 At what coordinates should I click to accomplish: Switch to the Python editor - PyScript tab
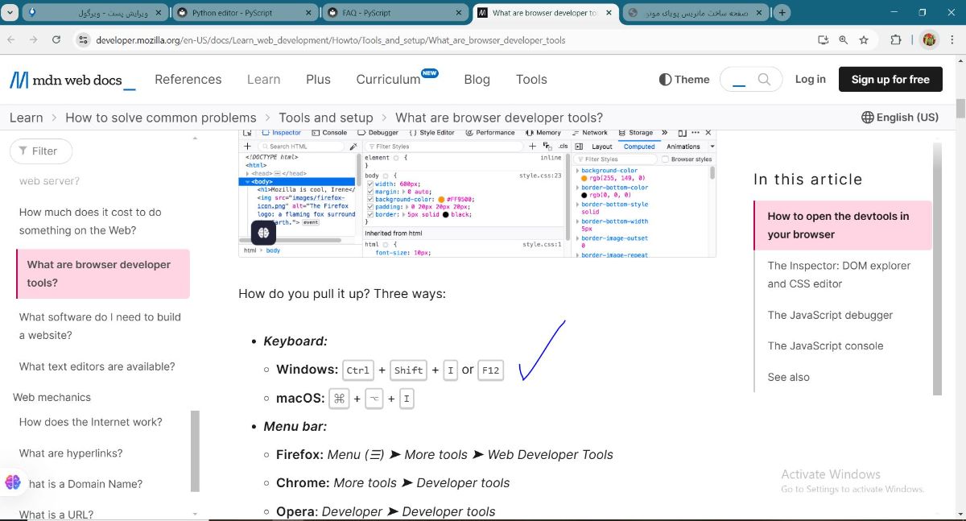pos(245,13)
